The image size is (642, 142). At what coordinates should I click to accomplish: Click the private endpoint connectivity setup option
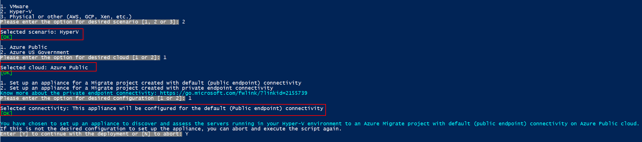point(137,88)
